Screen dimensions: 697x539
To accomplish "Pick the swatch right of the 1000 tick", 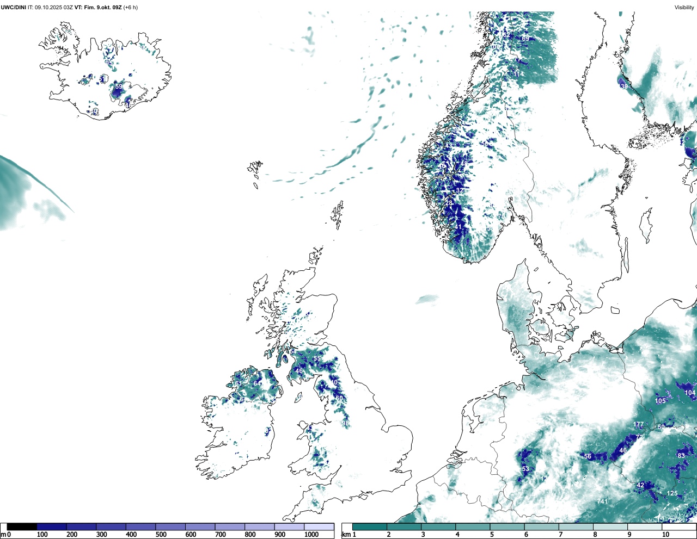I will pyautogui.click(x=319, y=526).
